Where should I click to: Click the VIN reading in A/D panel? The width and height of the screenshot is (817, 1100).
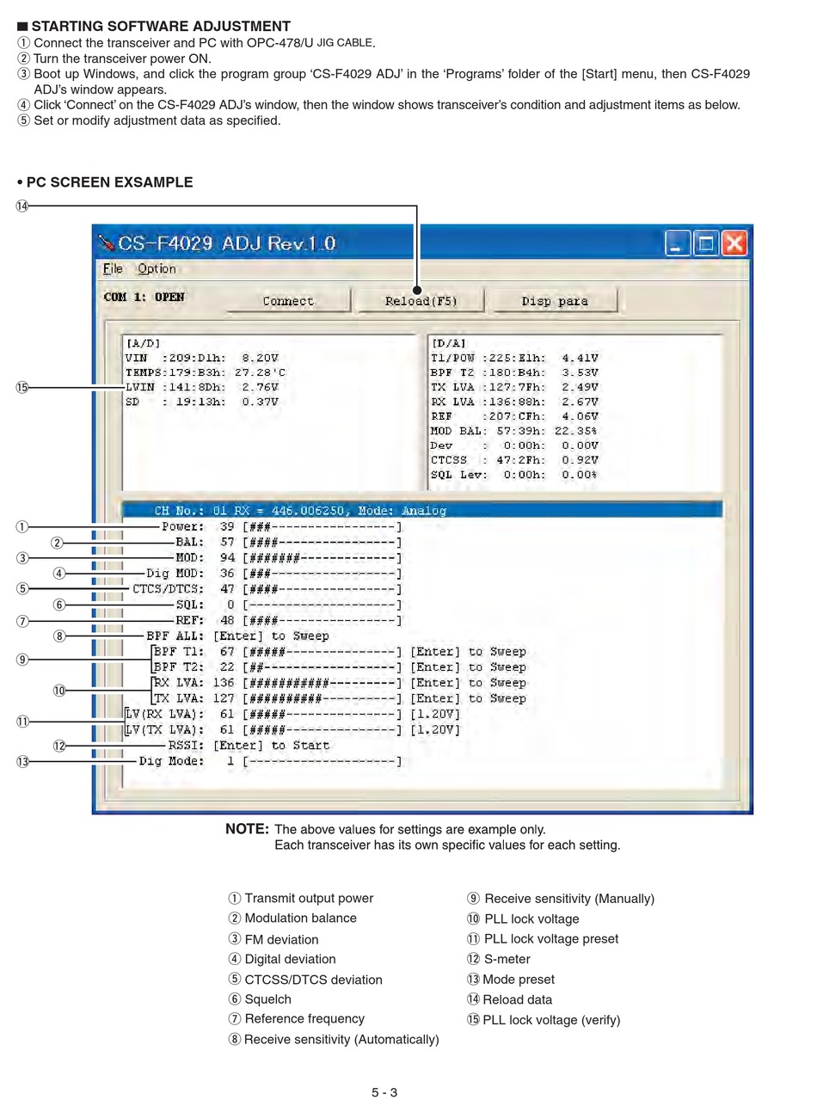[x=202, y=358]
